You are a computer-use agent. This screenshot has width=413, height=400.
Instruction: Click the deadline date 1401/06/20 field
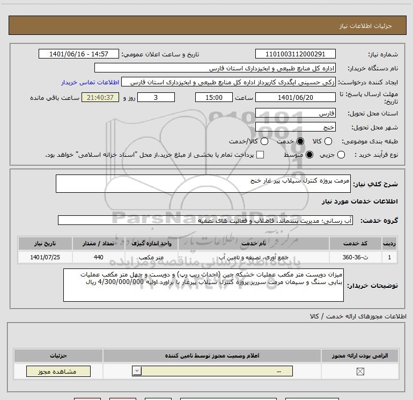pos(295,98)
